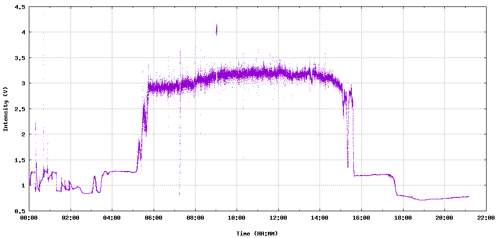497x238 pixels.
Task: Click the 1 y-axis tick label
Action: click(x=23, y=185)
